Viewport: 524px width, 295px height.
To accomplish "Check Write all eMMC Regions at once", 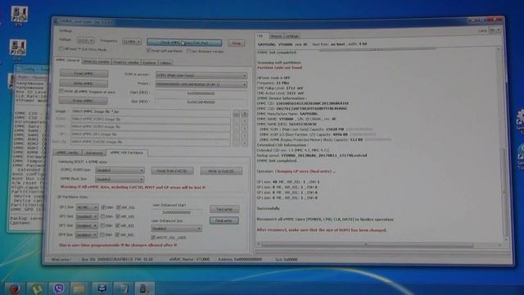I will click(61, 91).
